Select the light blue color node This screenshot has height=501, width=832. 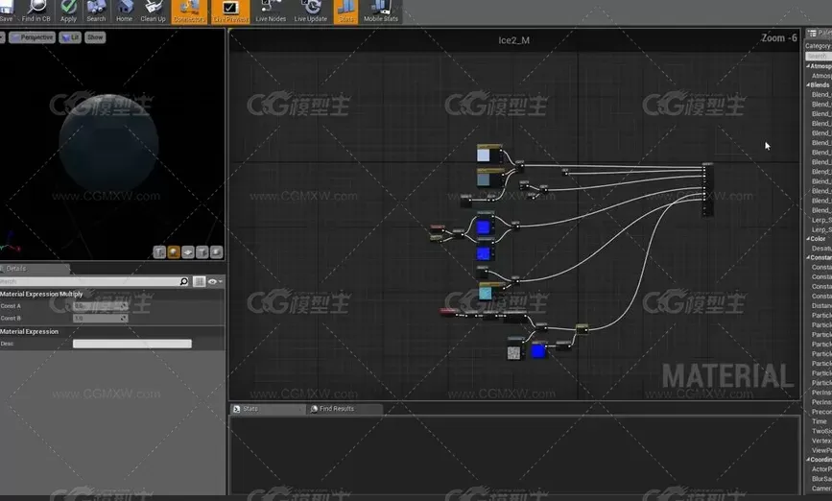(x=489, y=154)
